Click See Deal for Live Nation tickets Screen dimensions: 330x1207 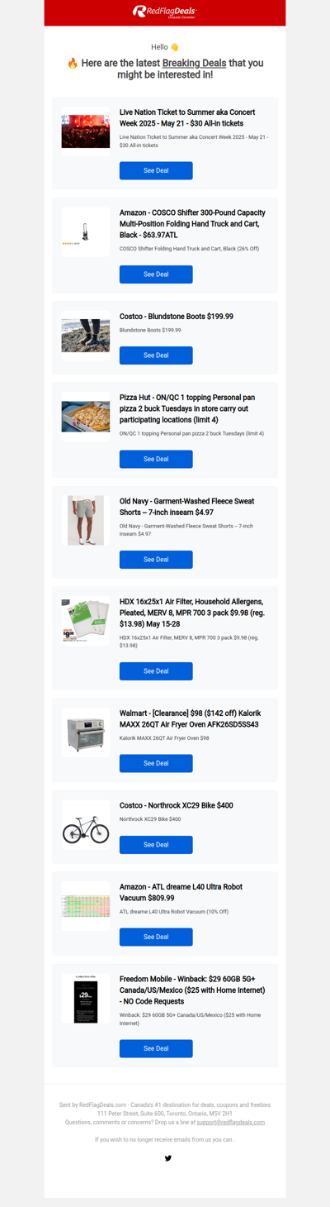click(156, 170)
